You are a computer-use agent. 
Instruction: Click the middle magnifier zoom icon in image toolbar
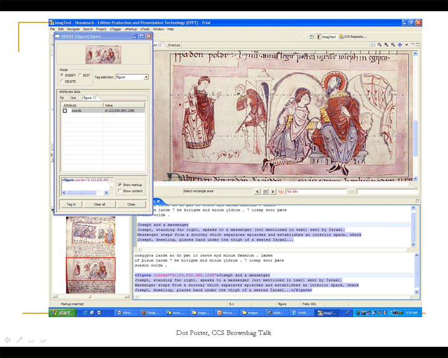point(386,45)
